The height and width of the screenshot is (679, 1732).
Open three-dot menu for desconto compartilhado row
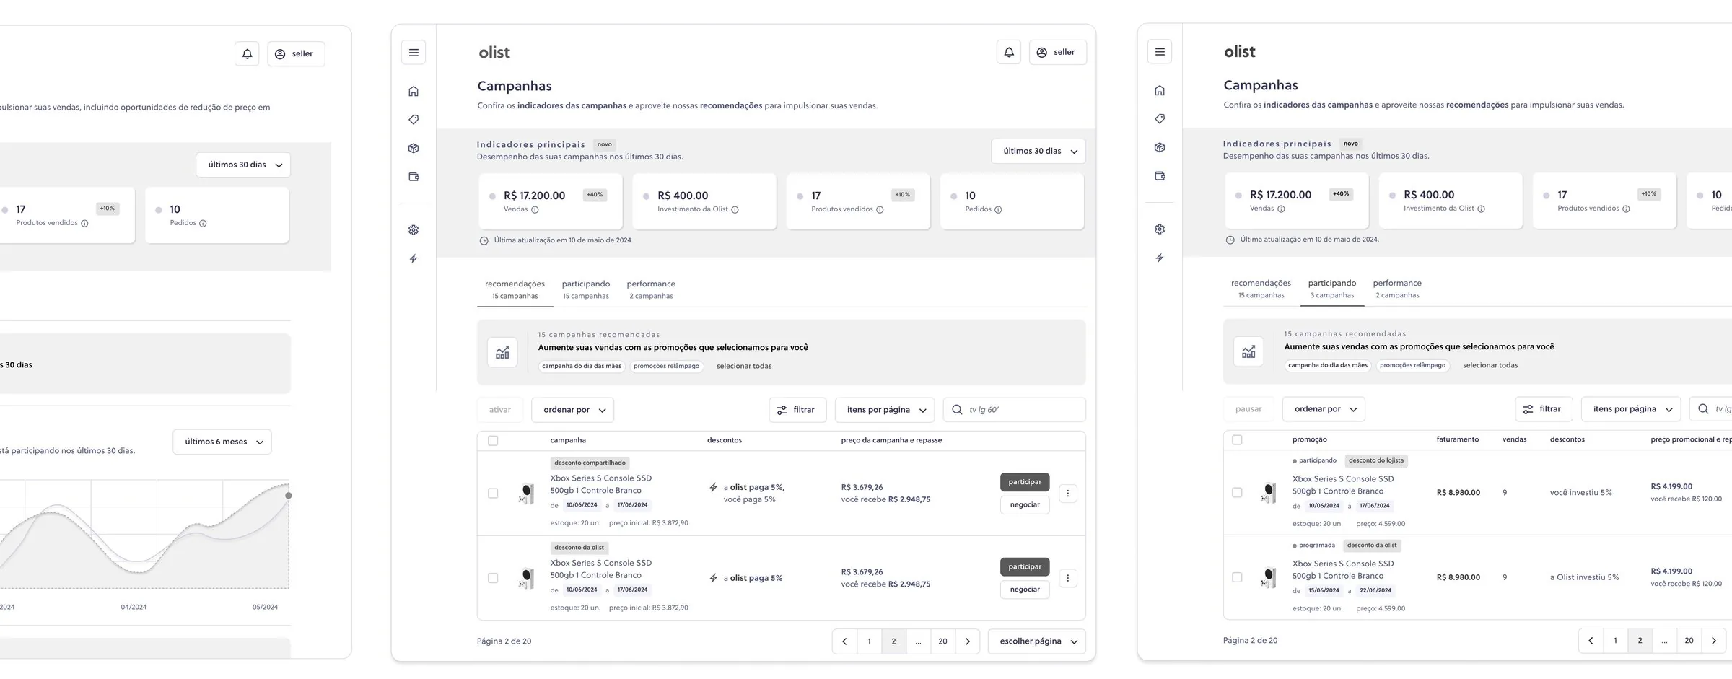(x=1068, y=494)
